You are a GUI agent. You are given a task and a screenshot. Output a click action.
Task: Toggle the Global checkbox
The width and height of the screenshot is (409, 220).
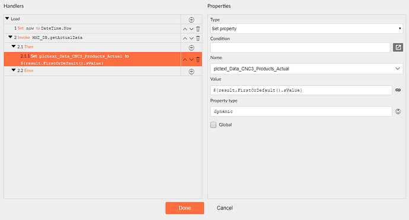213,125
